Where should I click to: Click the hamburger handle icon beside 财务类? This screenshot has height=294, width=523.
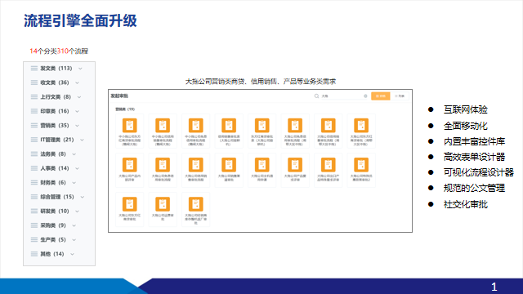[34, 183]
